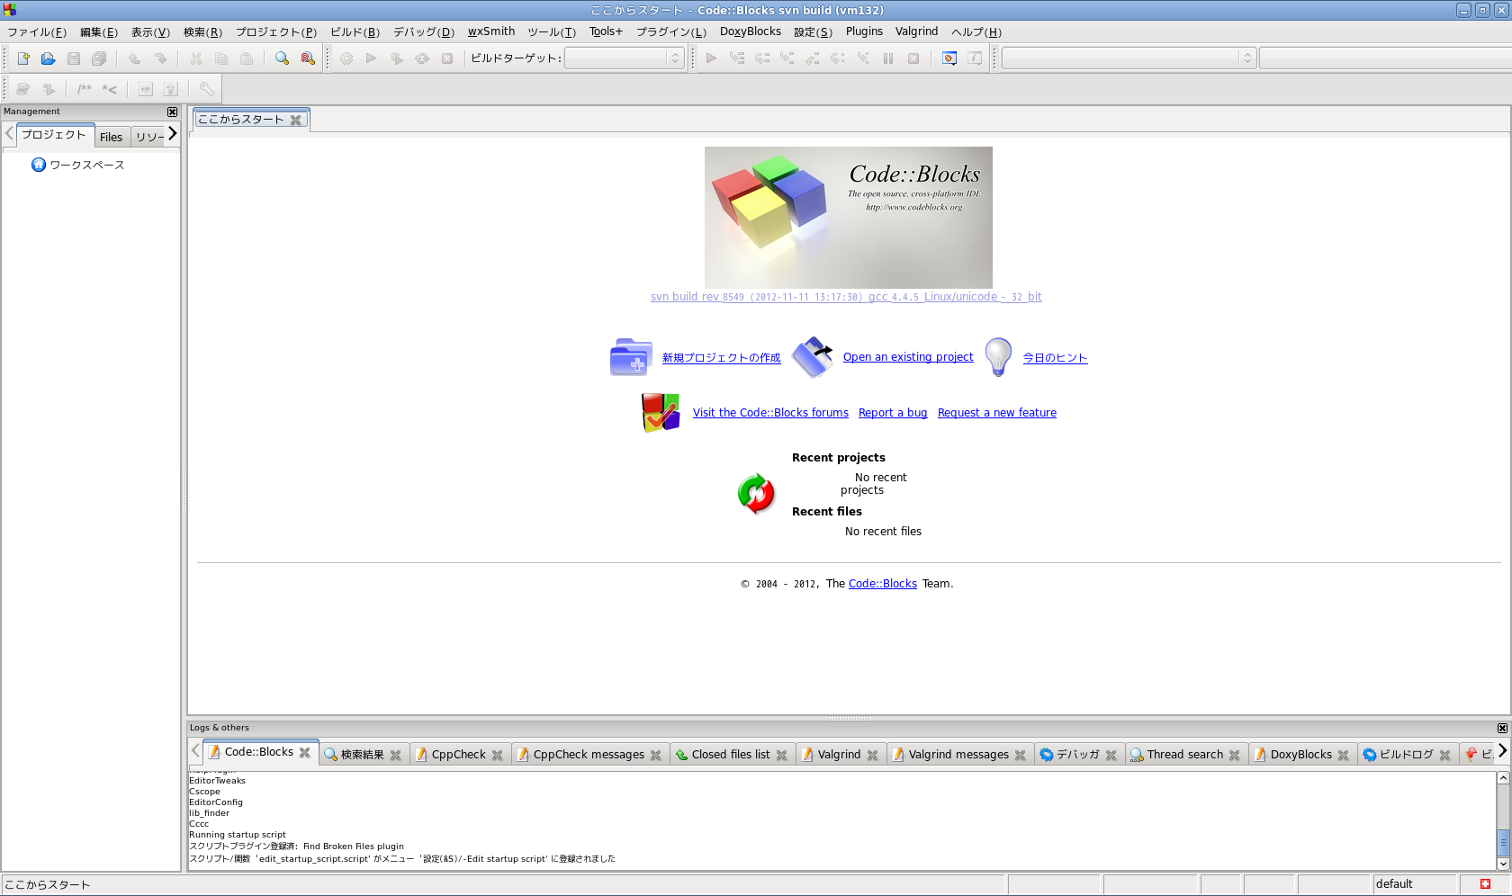Click the Run program play icon

pyautogui.click(x=371, y=58)
